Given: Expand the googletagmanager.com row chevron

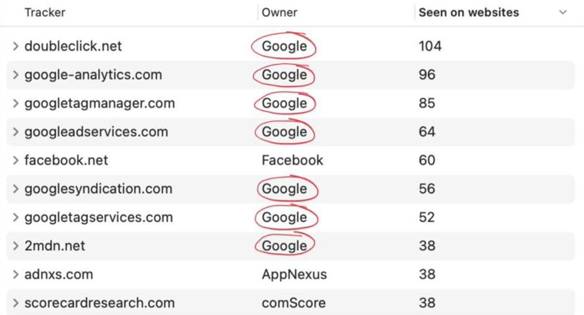Looking at the screenshot, I should (x=16, y=104).
